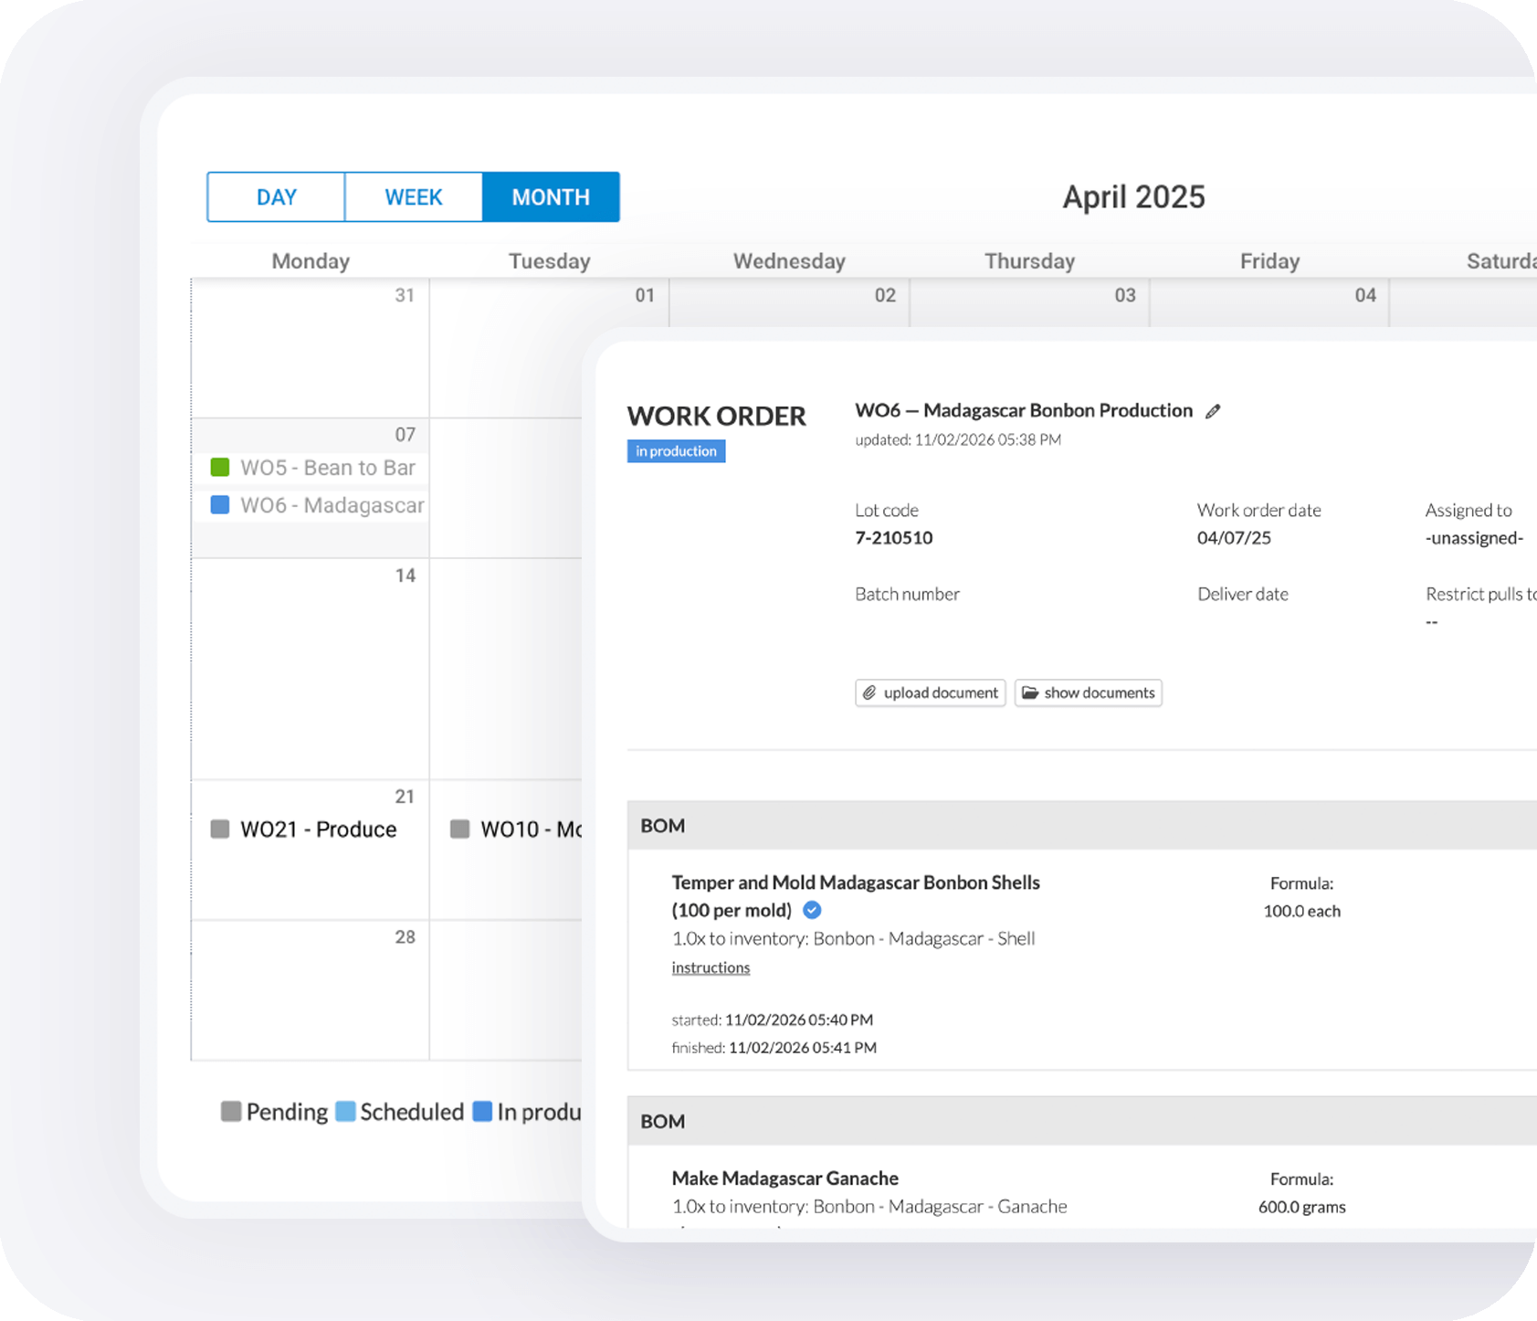Open WO5 - Bean to Bar calendar event
Viewport: 1537px width, 1321px height.
(327, 468)
